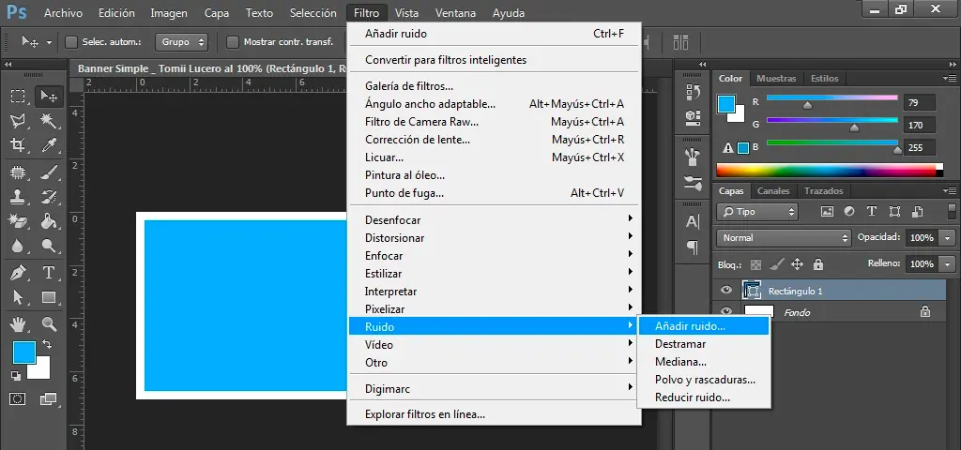Select the Path Selection tool

18,297
